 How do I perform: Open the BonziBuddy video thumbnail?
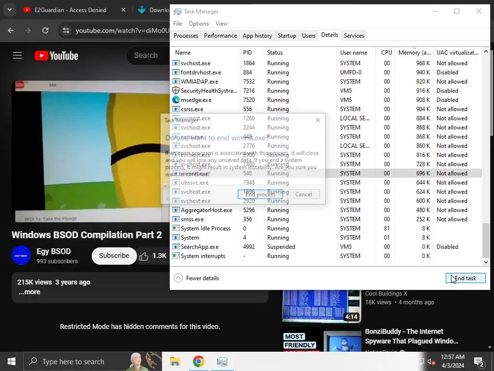[321, 340]
